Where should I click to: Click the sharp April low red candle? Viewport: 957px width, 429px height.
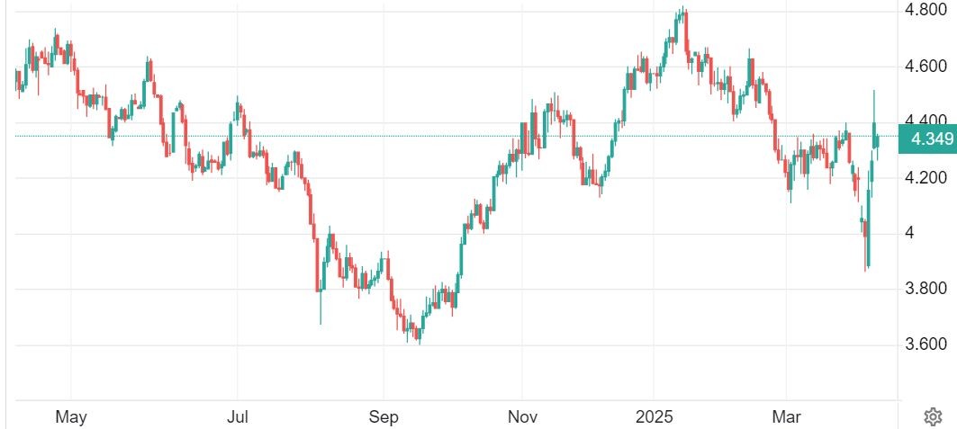point(866,247)
